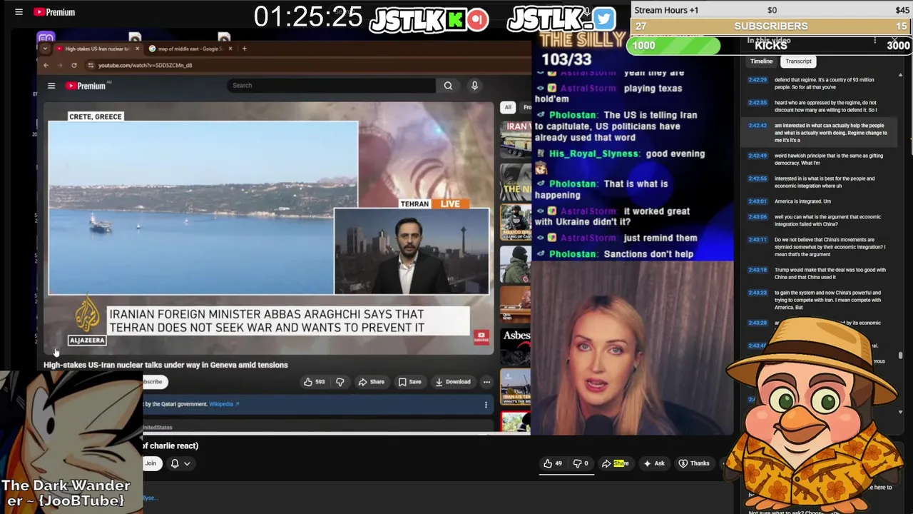Image resolution: width=913 pixels, height=514 pixels.
Task: Toggle the notification bell for the channel
Action: tap(175, 463)
